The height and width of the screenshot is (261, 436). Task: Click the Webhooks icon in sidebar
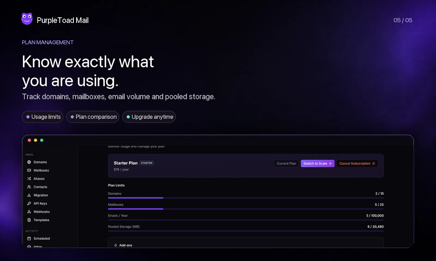tap(29, 212)
